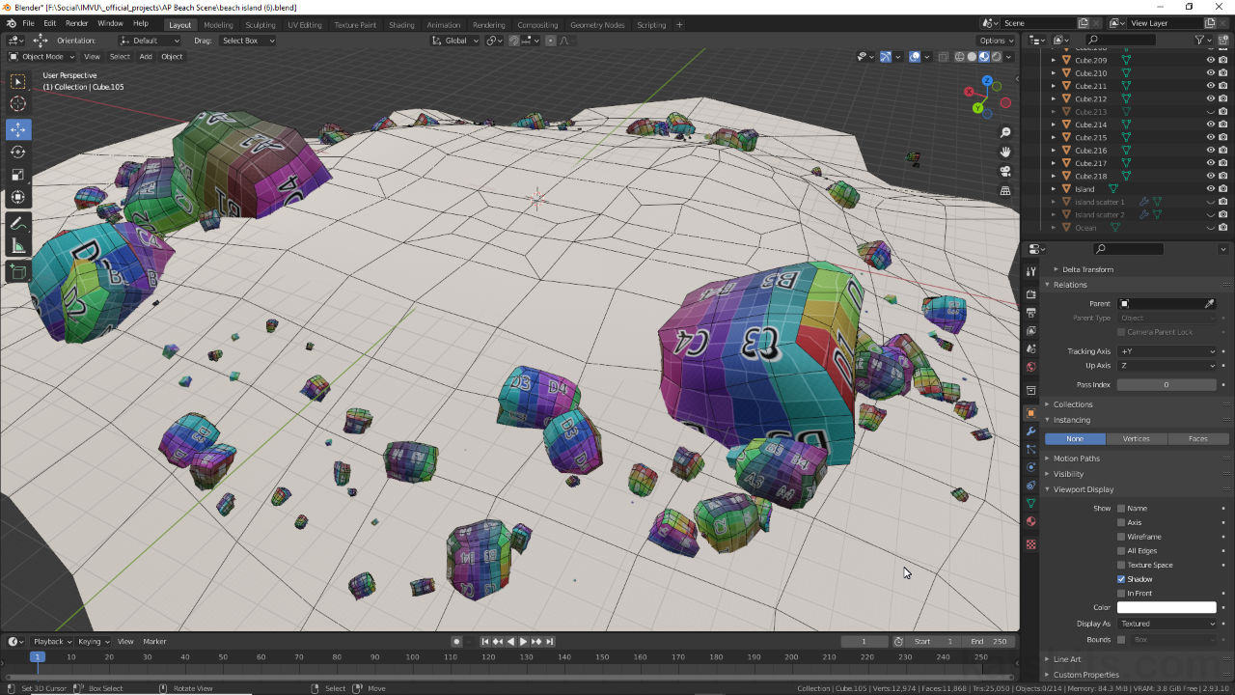Enable the Axis checkbox
The height and width of the screenshot is (695, 1235).
tap(1121, 522)
